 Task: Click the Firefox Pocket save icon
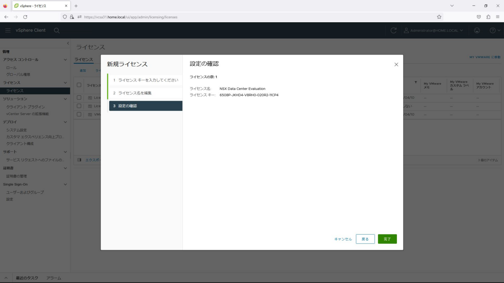tap(479, 17)
